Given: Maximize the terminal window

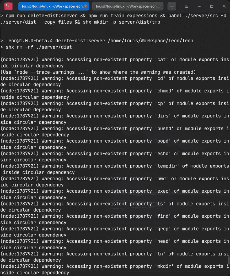Looking at the screenshot, I should 212,6.
